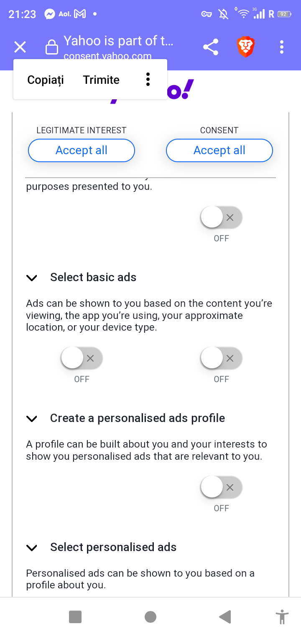The width and height of the screenshot is (301, 637).
Task: Collapse Create a personalised ads profile section
Action: click(x=32, y=418)
